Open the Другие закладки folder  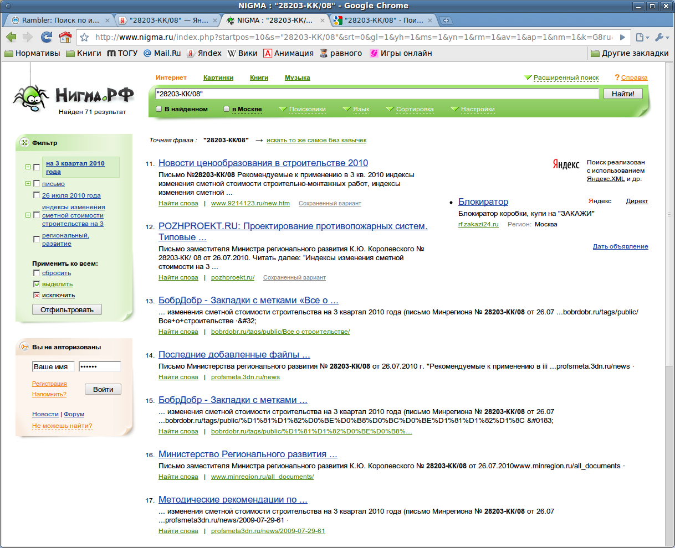(x=630, y=53)
